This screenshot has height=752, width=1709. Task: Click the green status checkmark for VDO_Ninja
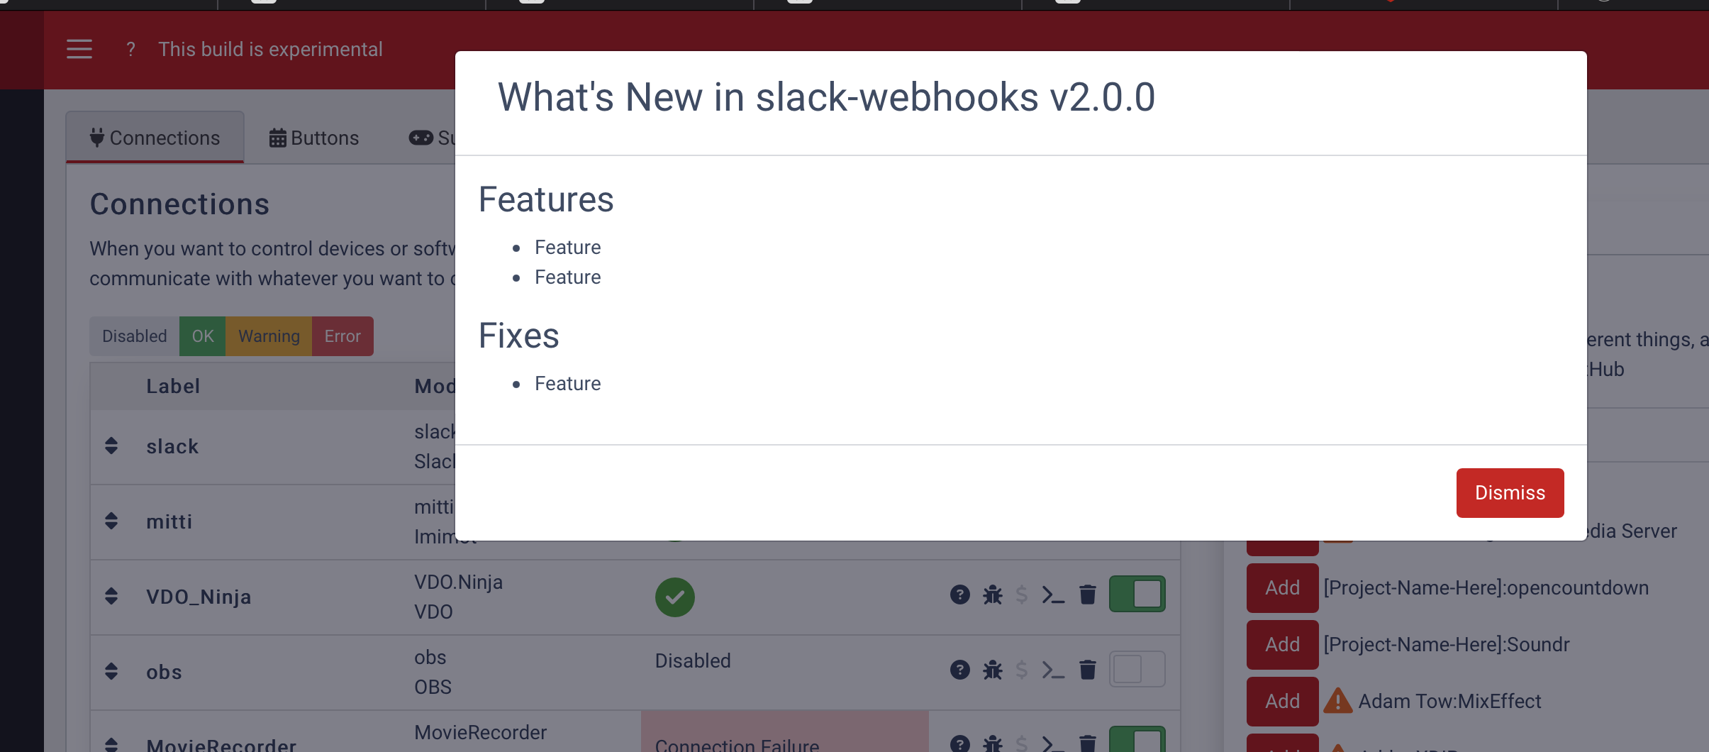tap(674, 597)
